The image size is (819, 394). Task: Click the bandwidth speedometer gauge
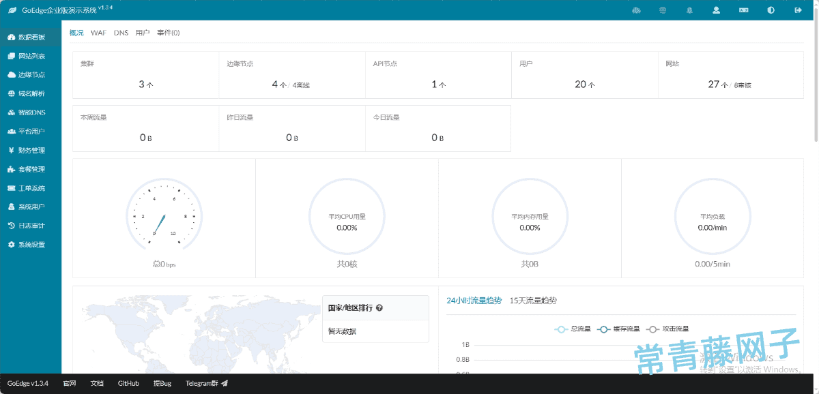click(x=164, y=215)
